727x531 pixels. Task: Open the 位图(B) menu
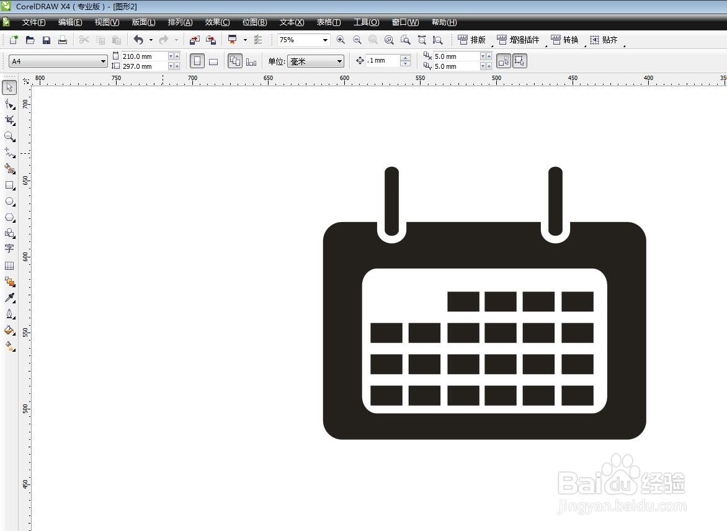[254, 22]
